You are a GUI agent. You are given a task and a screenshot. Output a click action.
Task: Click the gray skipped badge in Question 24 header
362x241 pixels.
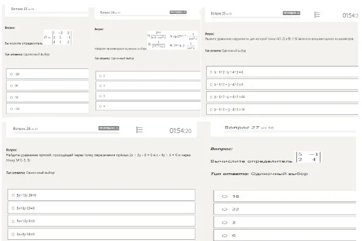click(x=178, y=12)
